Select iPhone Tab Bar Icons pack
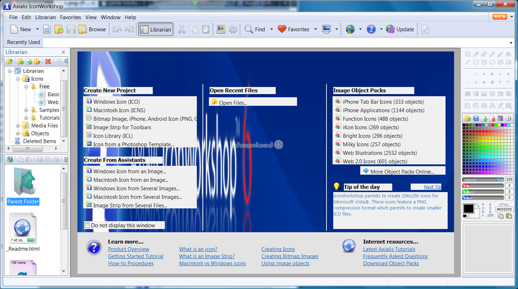Viewport: 518px width, 289px height. [383, 102]
